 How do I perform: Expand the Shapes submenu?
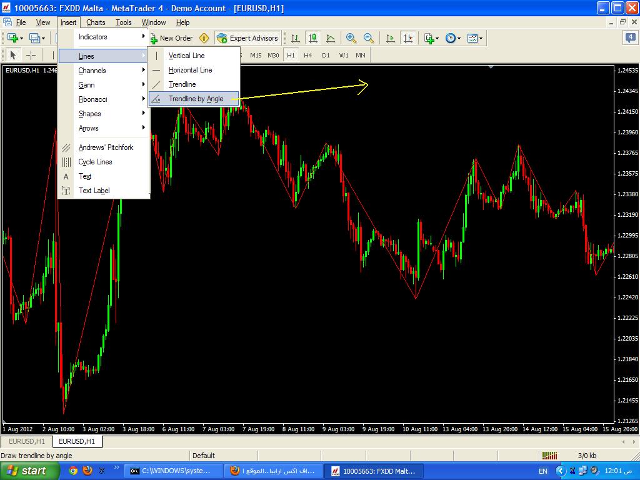[x=104, y=114]
